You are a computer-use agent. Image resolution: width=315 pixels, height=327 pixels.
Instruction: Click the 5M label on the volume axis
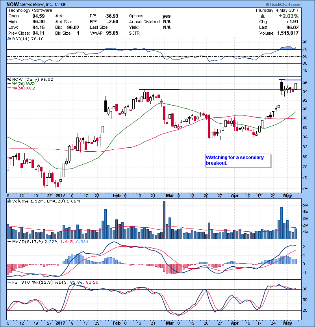click(x=306, y=205)
